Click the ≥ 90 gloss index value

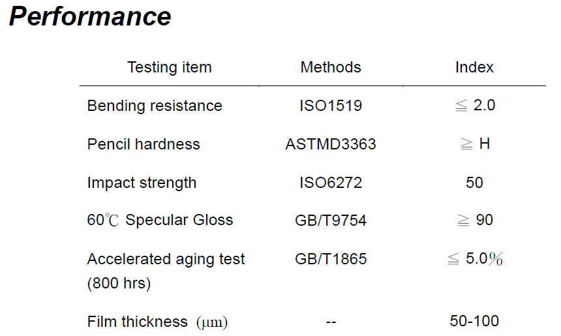475,220
